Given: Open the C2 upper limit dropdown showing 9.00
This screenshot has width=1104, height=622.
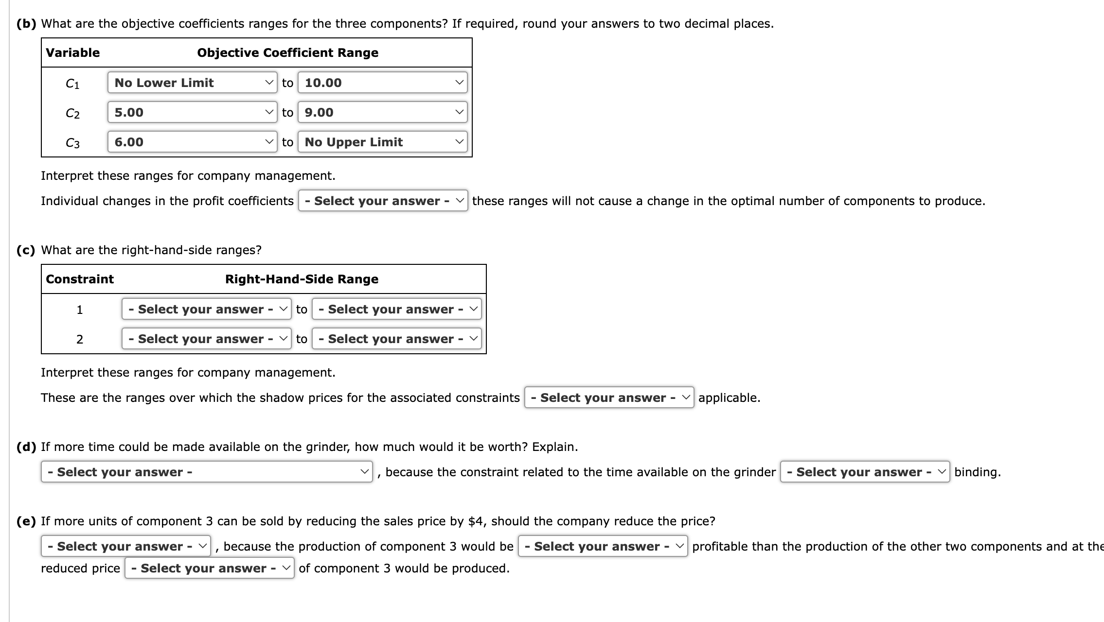Looking at the screenshot, I should (382, 112).
